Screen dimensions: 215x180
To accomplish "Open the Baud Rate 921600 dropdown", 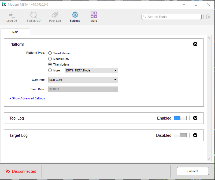I will 83,89.
